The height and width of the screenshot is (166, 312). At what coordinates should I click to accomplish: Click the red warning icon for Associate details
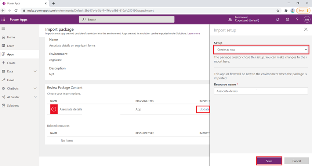click(54, 109)
